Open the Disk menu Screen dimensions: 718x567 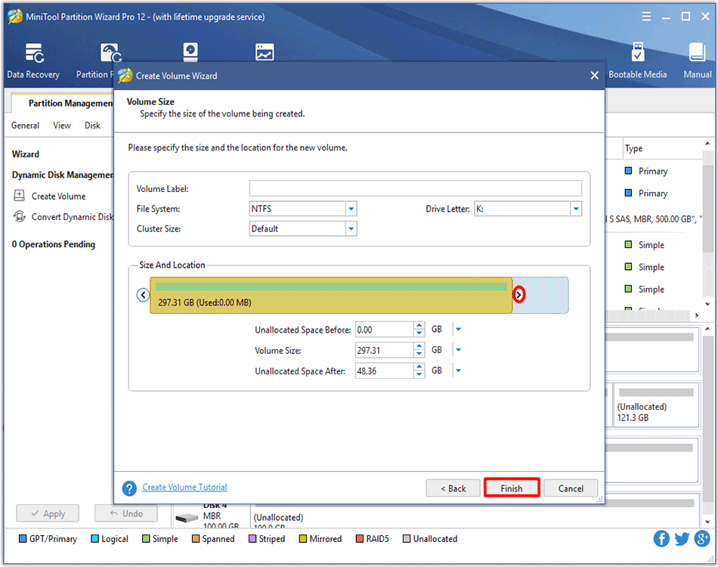[92, 125]
